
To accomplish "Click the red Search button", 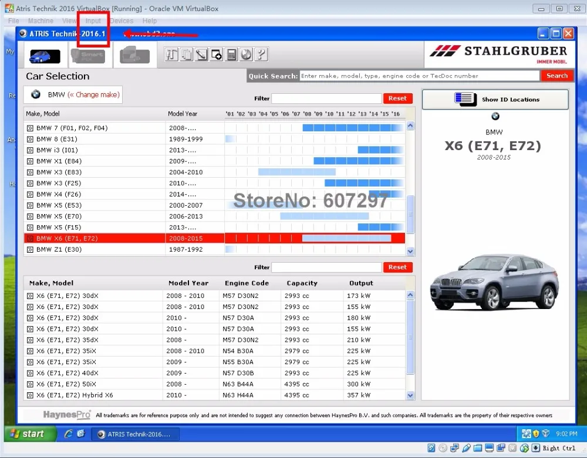I will [x=556, y=76].
